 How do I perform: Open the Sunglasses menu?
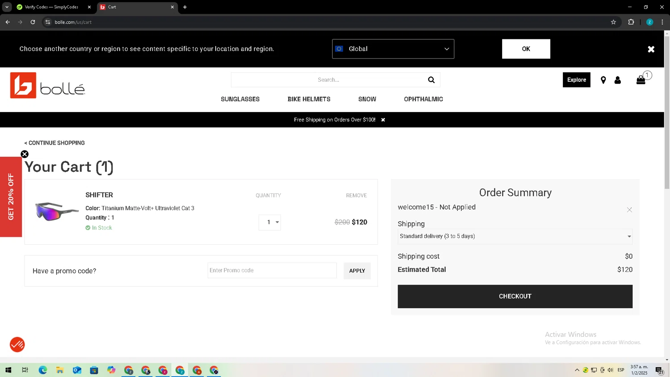(x=240, y=99)
